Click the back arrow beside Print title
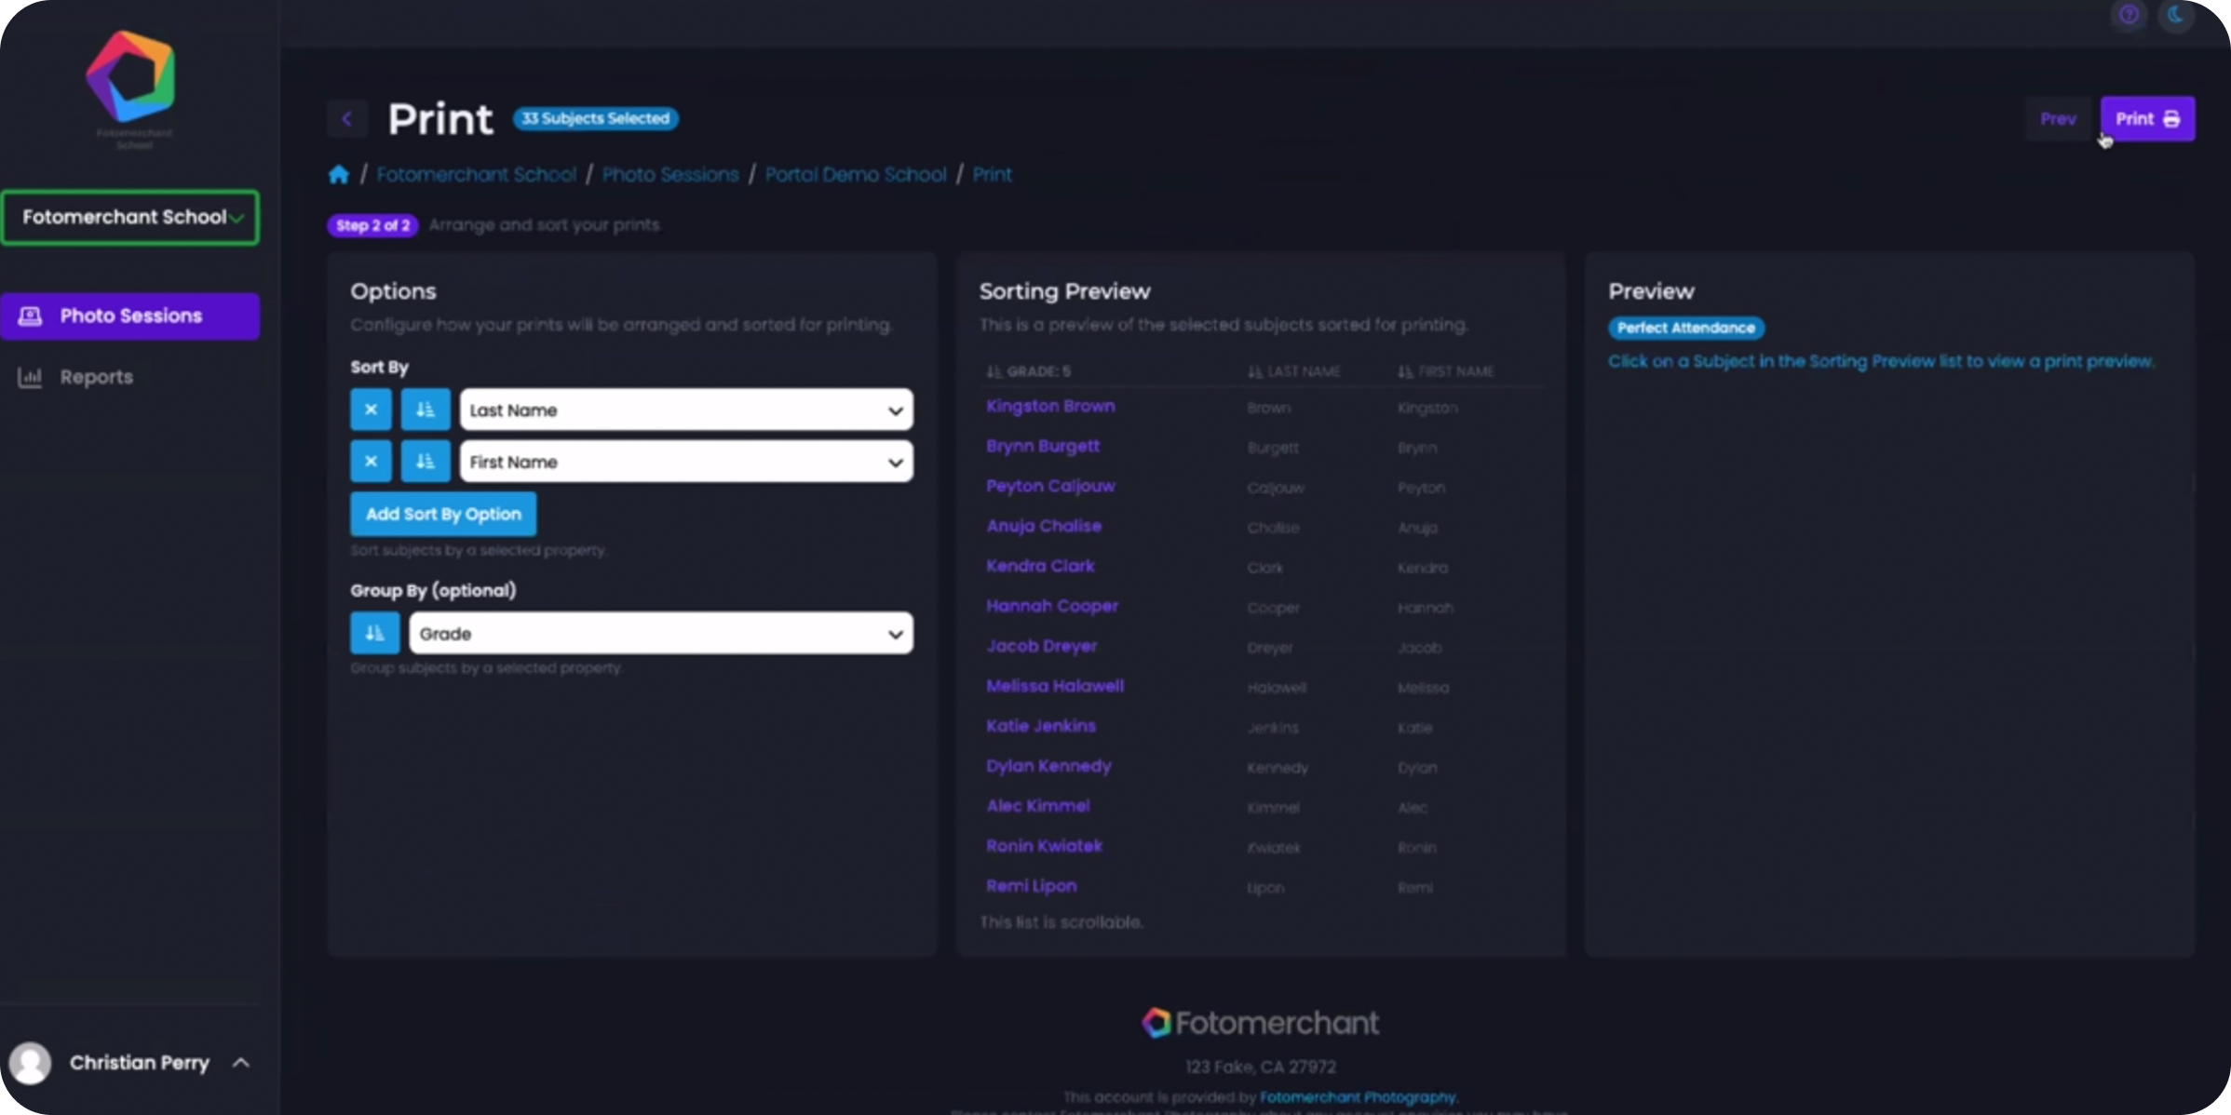 (x=347, y=119)
